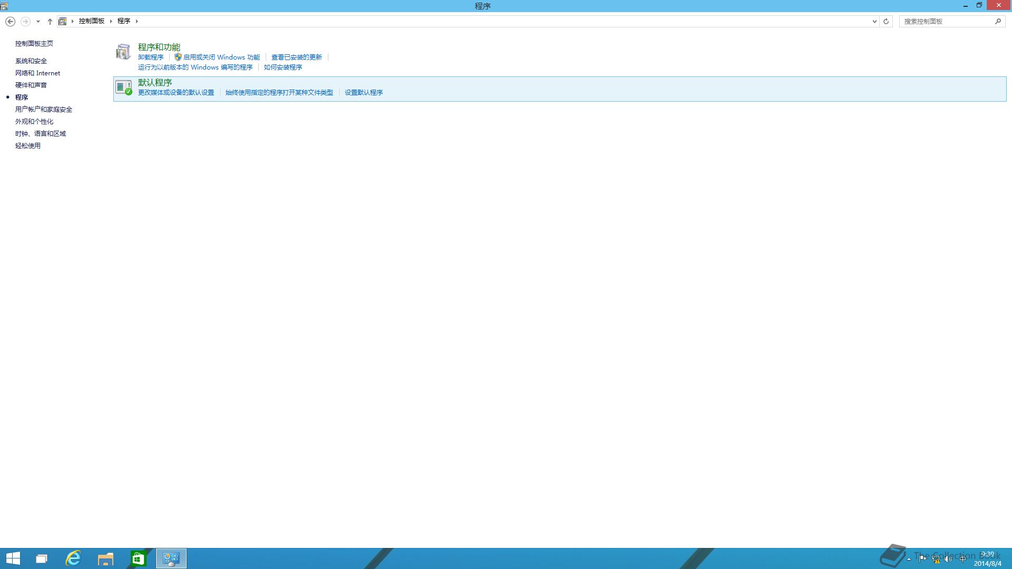The image size is (1012, 569).
Task: Click the Up one level arrow
Action: click(50, 22)
